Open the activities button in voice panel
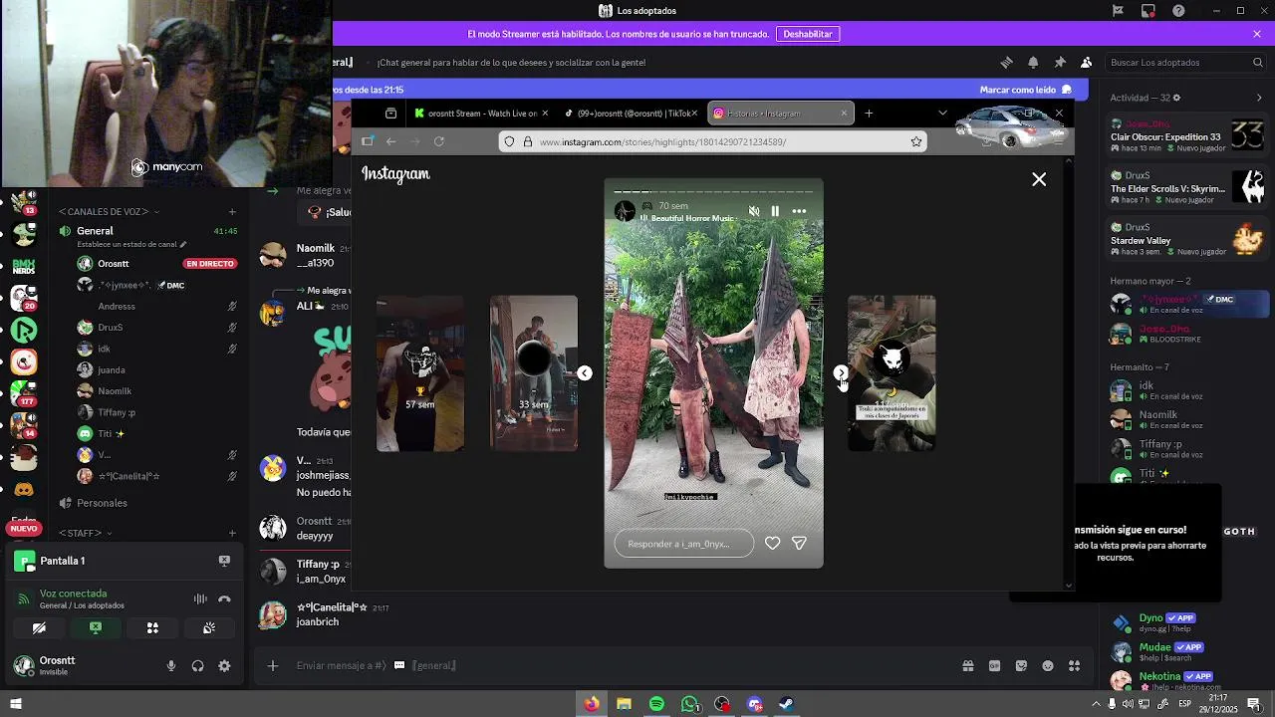 (x=152, y=628)
